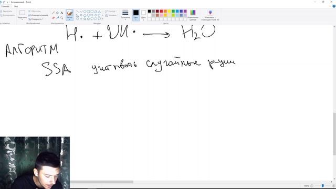Switch to the Главная (Home) tab
The width and height of the screenshot is (336, 189).
click(5, 6)
